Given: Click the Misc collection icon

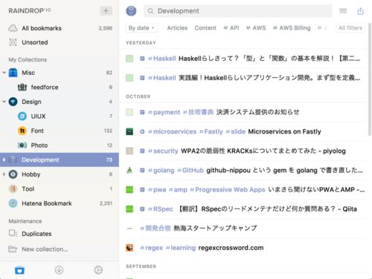Looking at the screenshot, I should pyautogui.click(x=13, y=73).
